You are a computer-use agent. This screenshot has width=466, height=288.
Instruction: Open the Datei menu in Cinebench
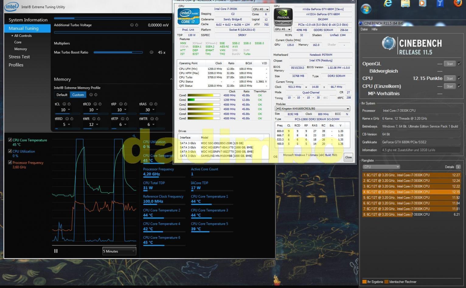[x=364, y=29]
